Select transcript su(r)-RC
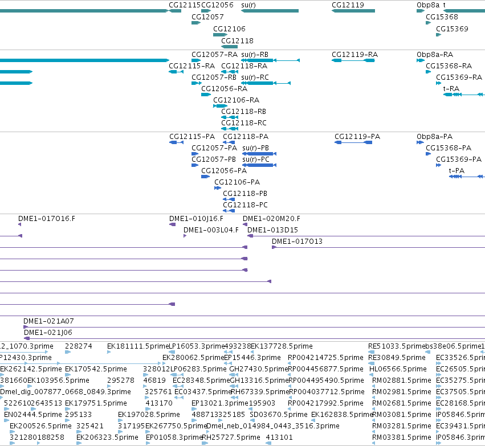The width and height of the screenshot is (485, 446). [x=255, y=77]
